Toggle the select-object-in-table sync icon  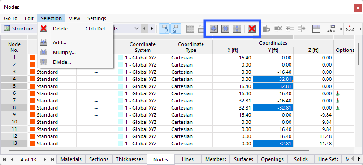164,29
